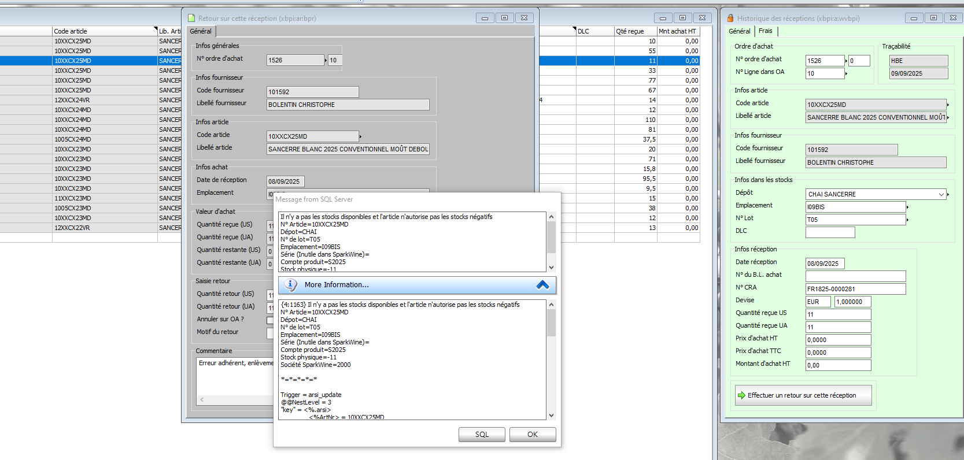Select Général tab in Historique des réceptions
The width and height of the screenshot is (964, 460).
739,31
